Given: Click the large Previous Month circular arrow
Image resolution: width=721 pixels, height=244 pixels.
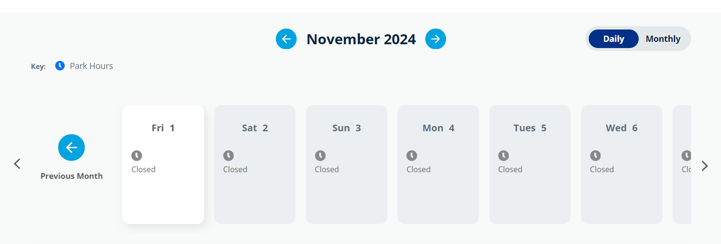Looking at the screenshot, I should click(71, 147).
